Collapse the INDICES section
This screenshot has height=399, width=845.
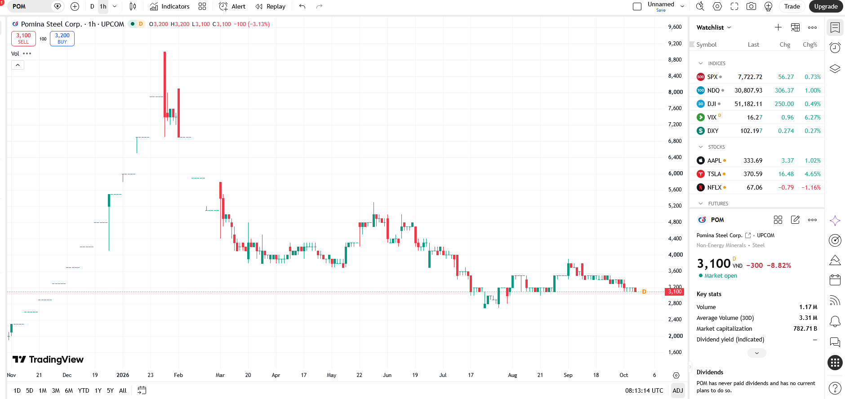pyautogui.click(x=701, y=63)
